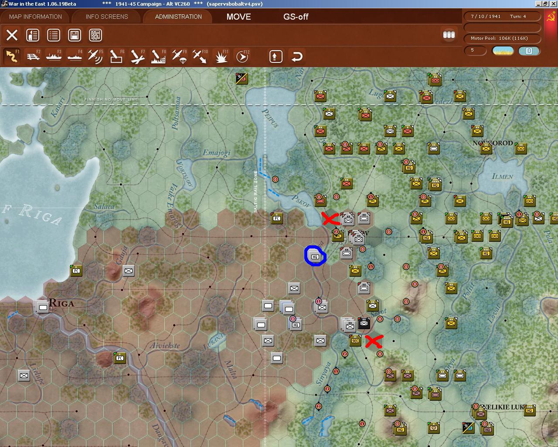This screenshot has height=447, width=558.
Task: Click the undo move curved arrow icon
Action: [297, 56]
